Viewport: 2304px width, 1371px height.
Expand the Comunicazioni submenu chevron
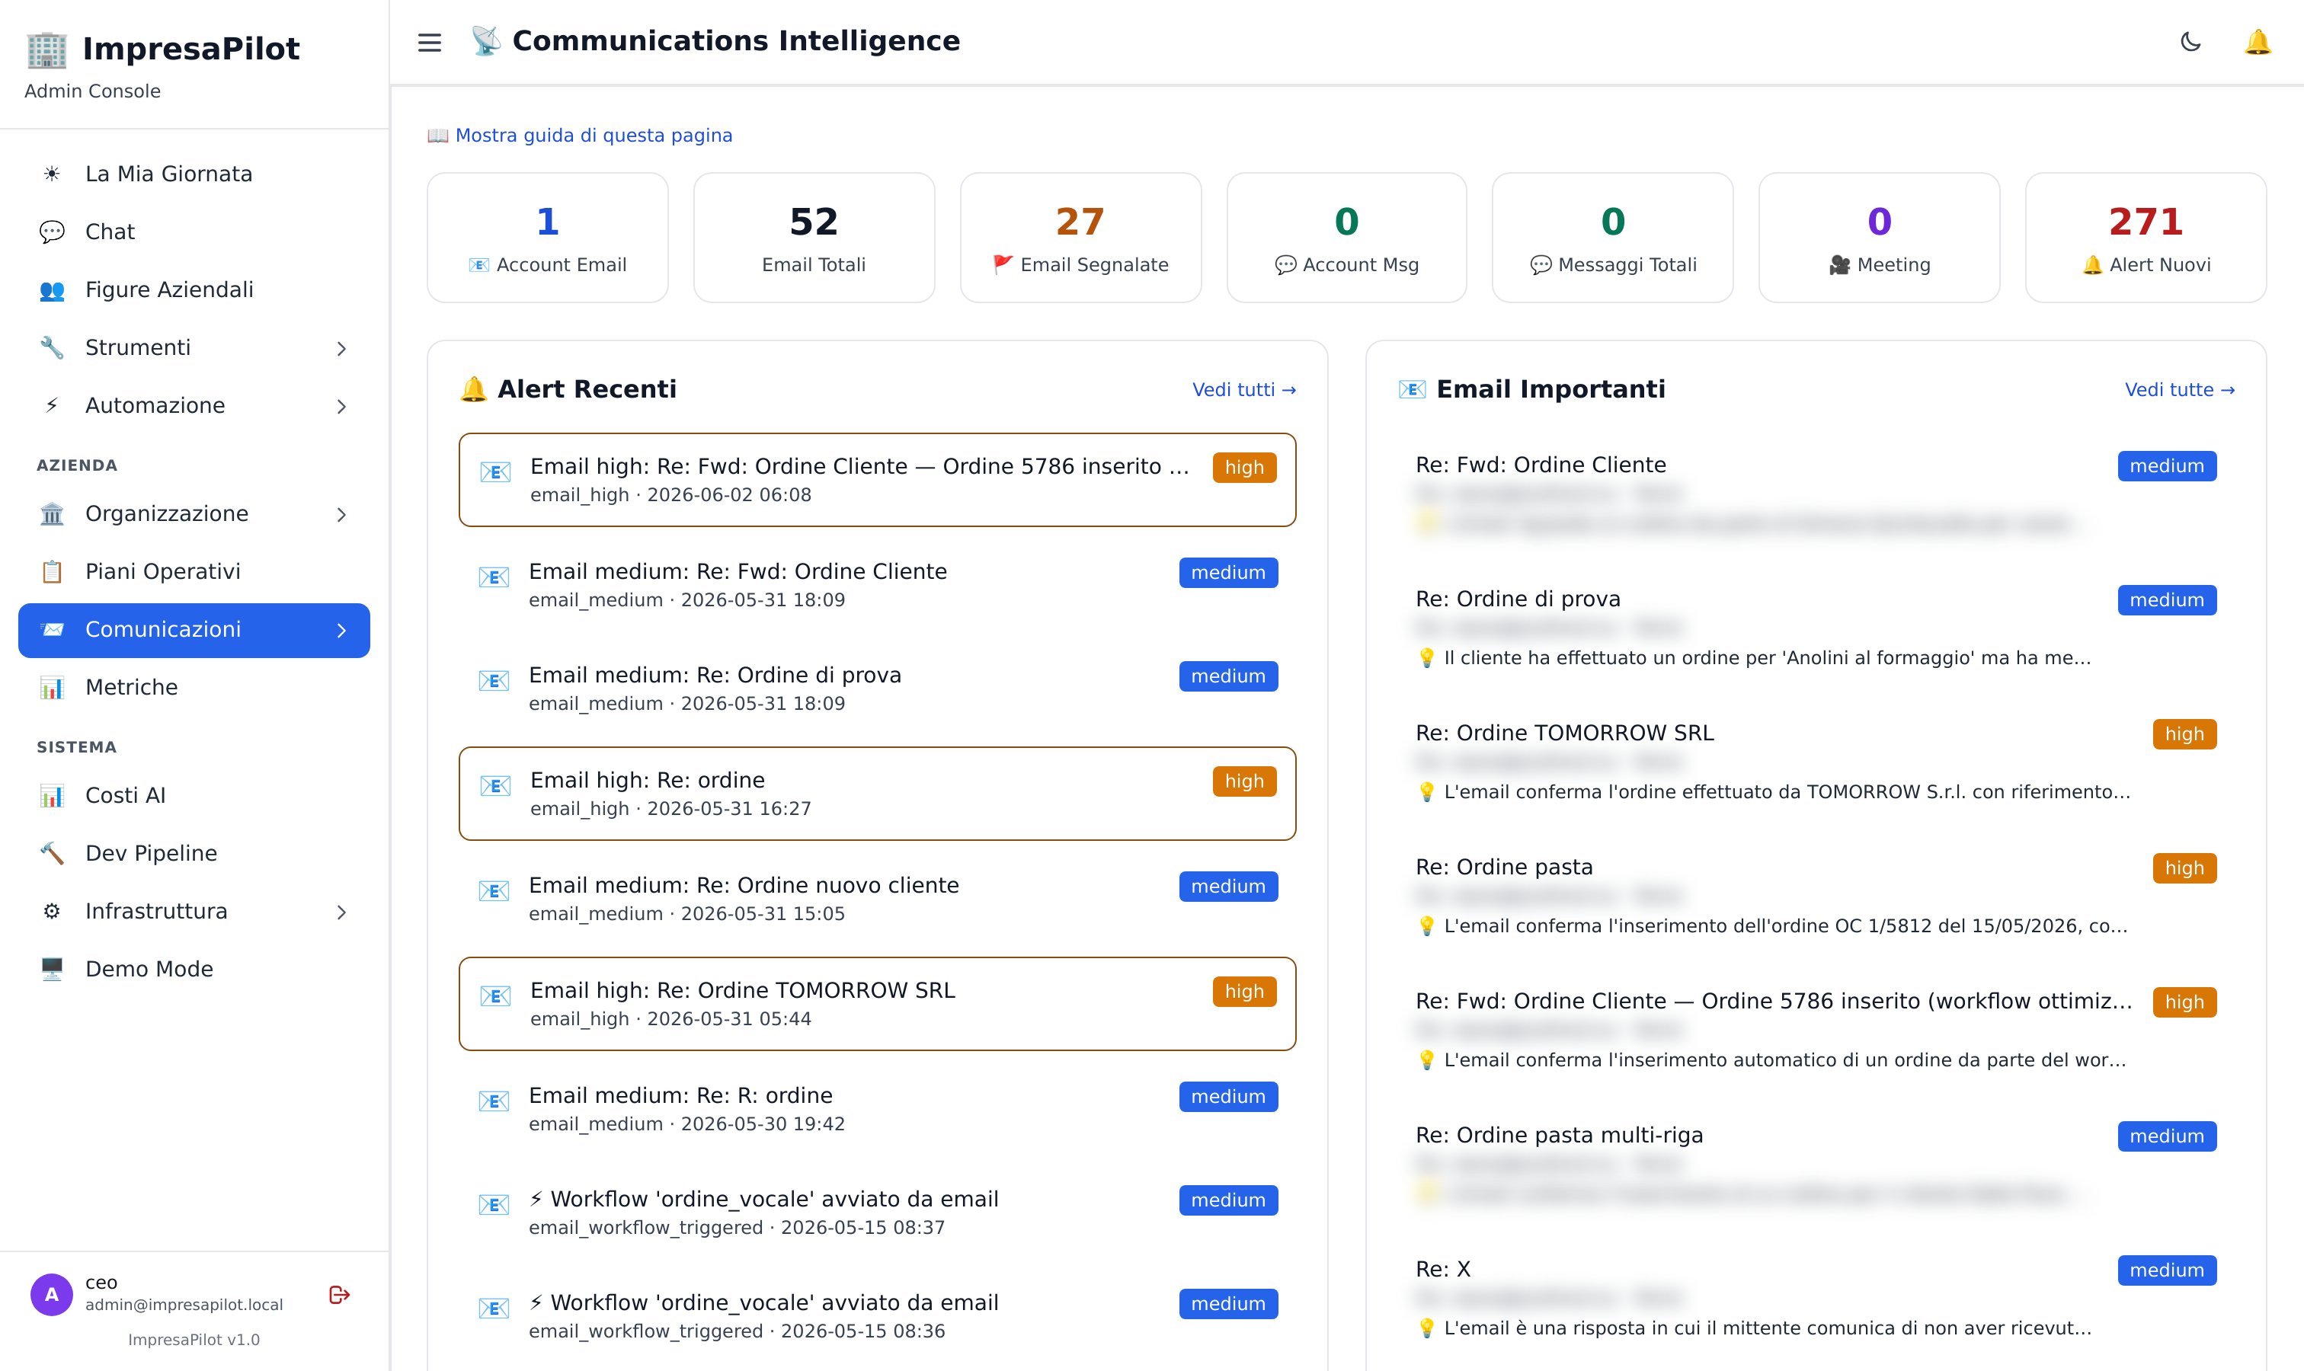click(341, 630)
